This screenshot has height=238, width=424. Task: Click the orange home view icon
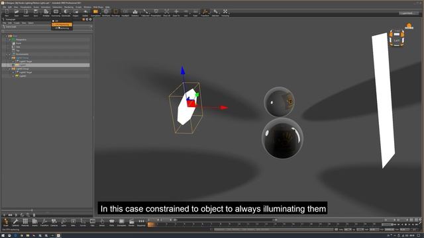[x=409, y=26]
